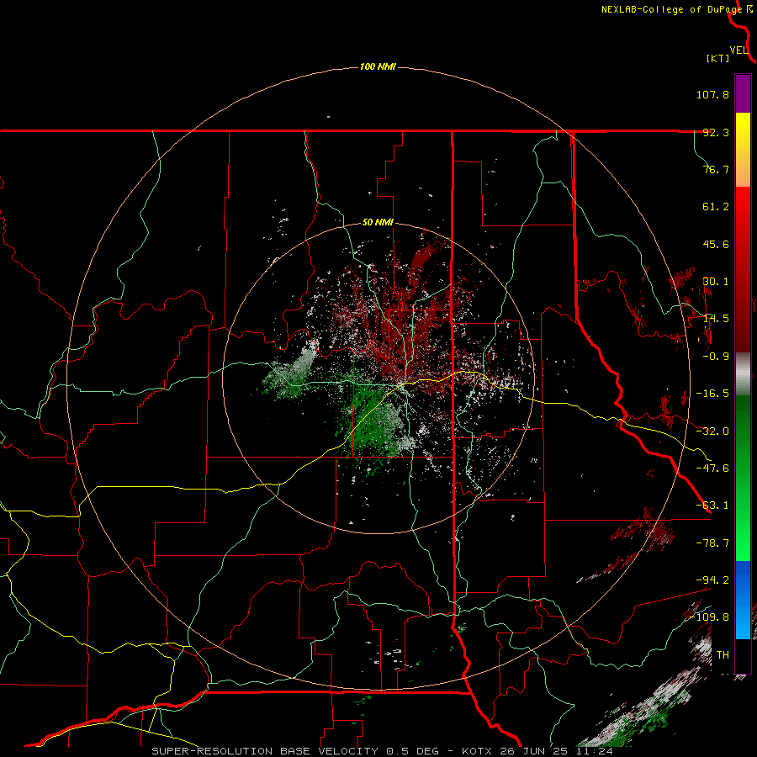The width and height of the screenshot is (757, 757).
Task: Select the -78.7 scale value
Action: pos(712,543)
